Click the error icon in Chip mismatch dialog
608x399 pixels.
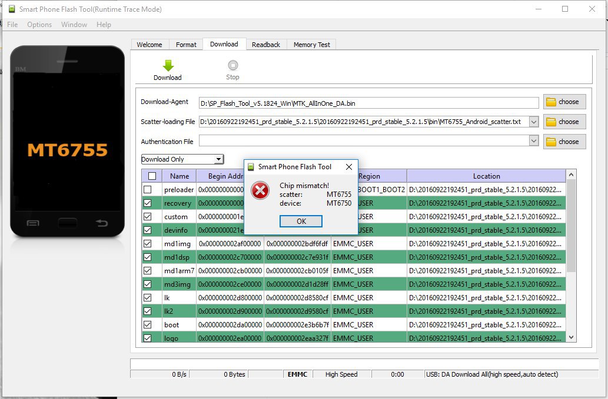pos(260,190)
